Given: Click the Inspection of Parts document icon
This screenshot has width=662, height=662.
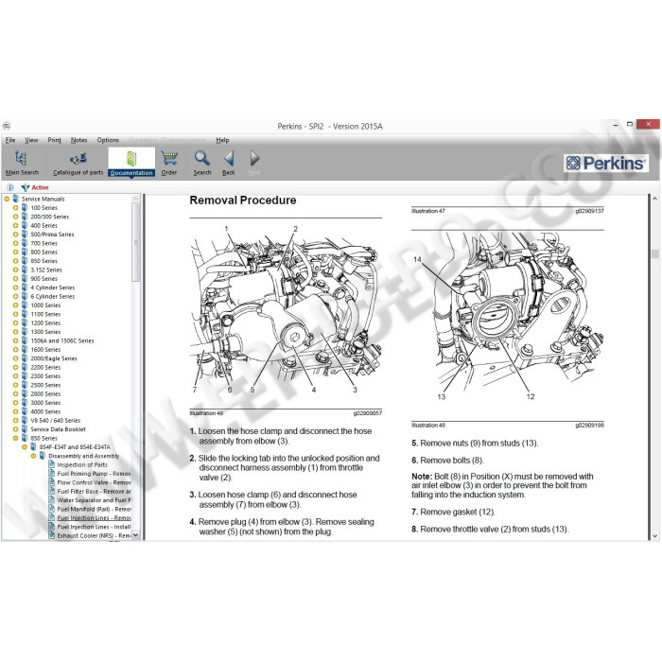Looking at the screenshot, I should click(x=51, y=464).
